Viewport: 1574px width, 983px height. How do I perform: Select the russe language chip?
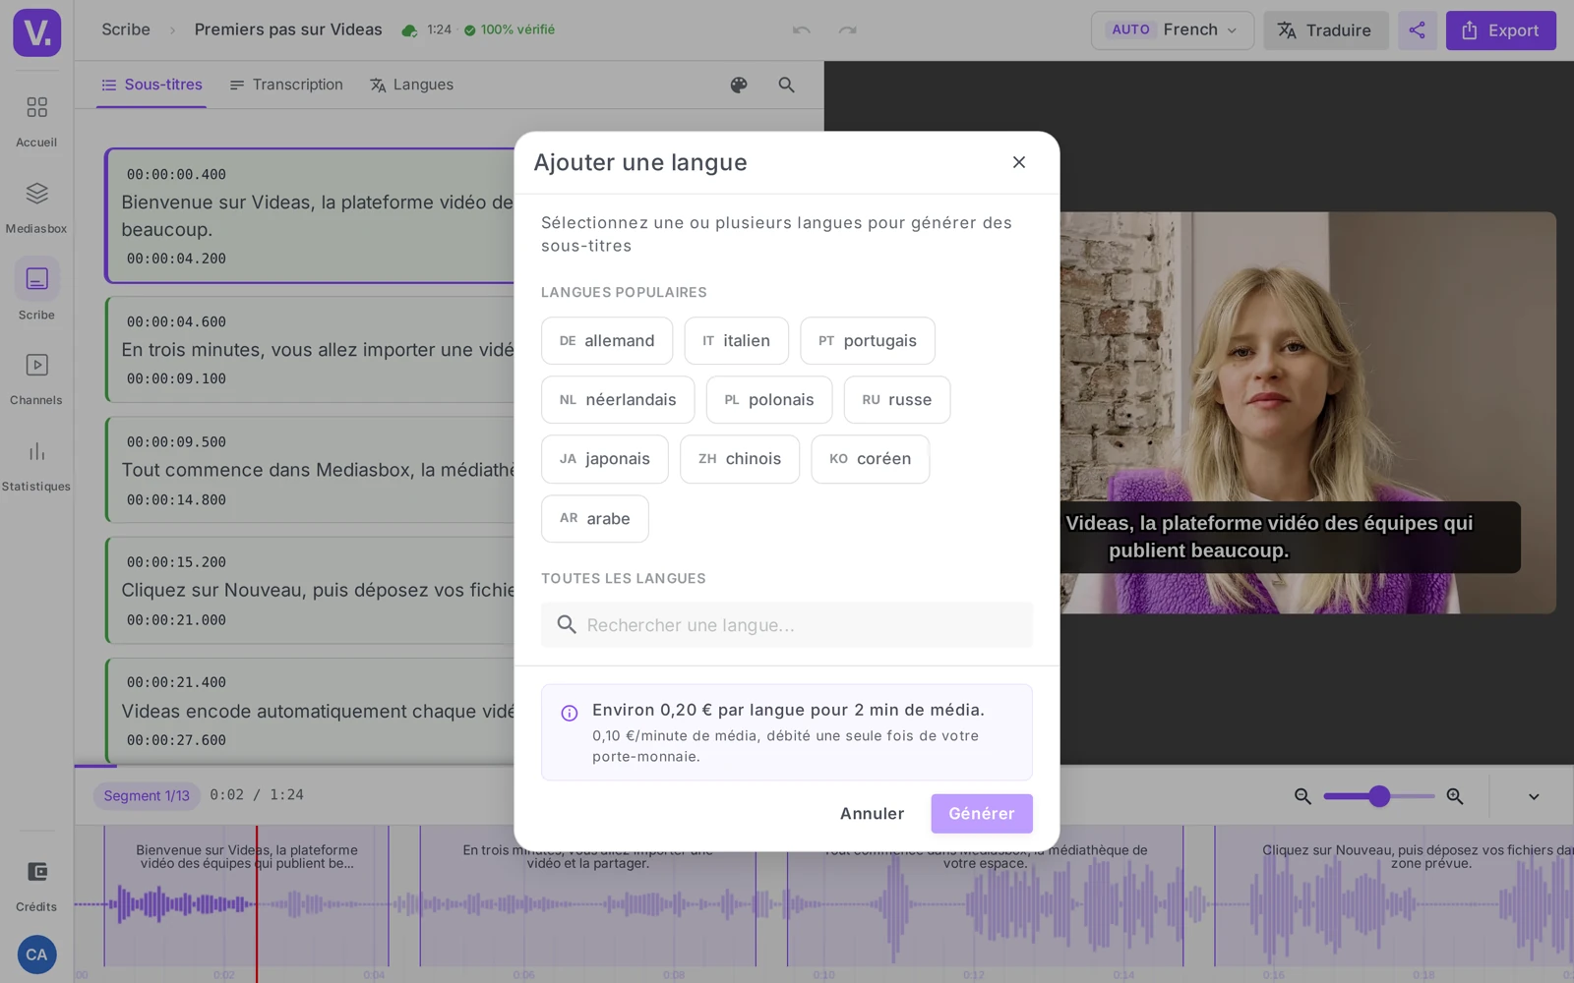point(897,400)
